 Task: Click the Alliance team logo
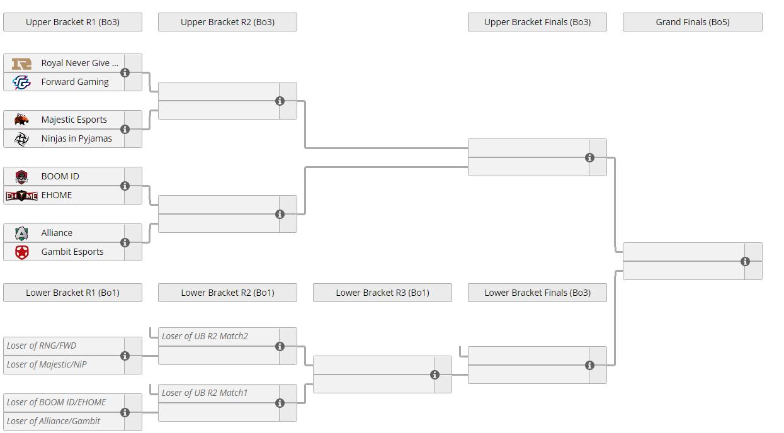coord(21,233)
